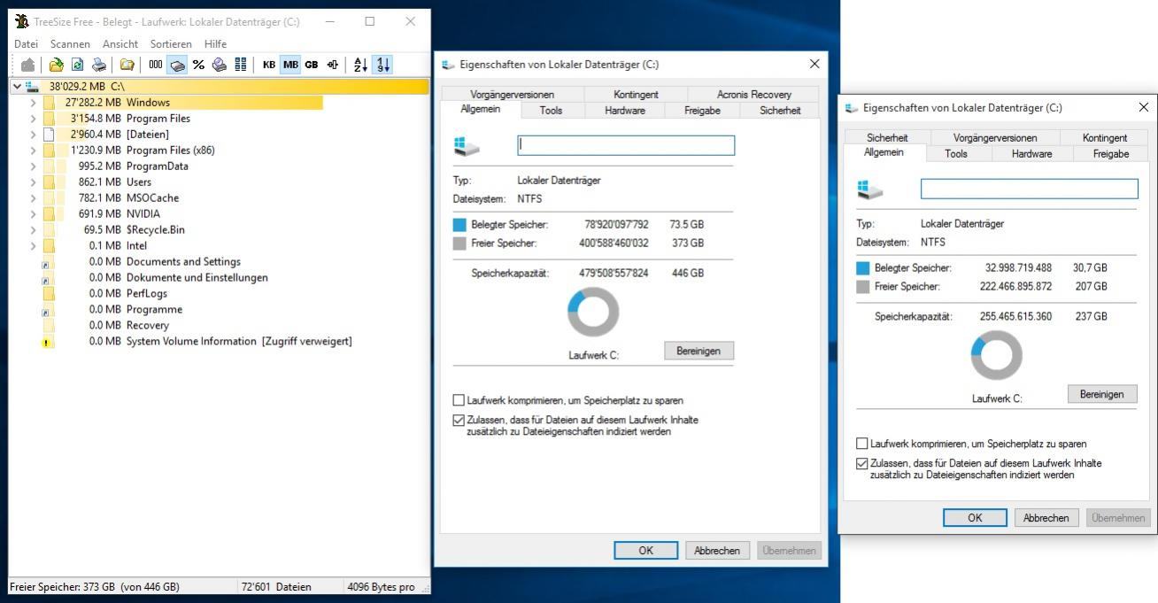Expand the ProgramData folder node
The image size is (1158, 603).
click(34, 166)
